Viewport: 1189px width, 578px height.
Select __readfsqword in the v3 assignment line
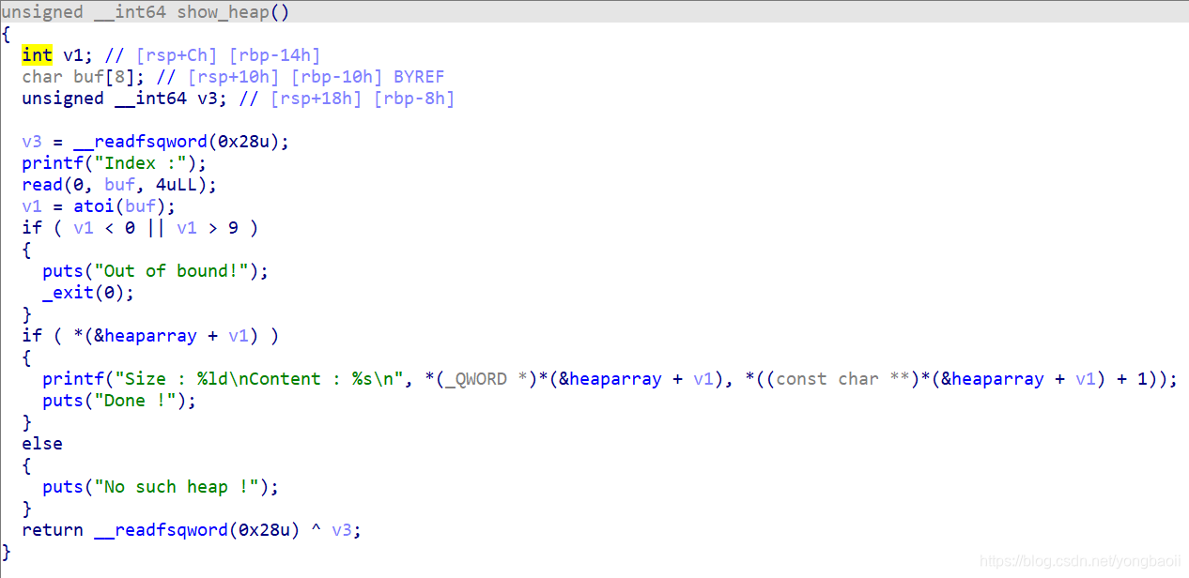(141, 142)
